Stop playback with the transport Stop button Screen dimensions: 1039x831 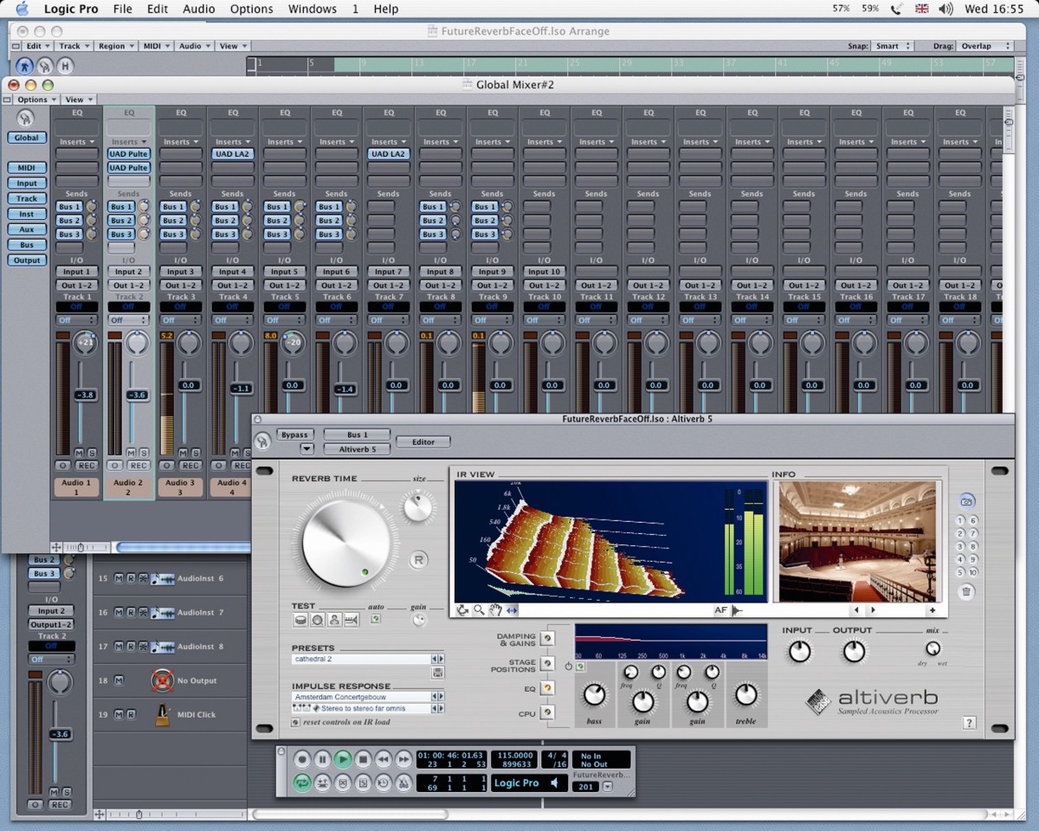pyautogui.click(x=364, y=759)
